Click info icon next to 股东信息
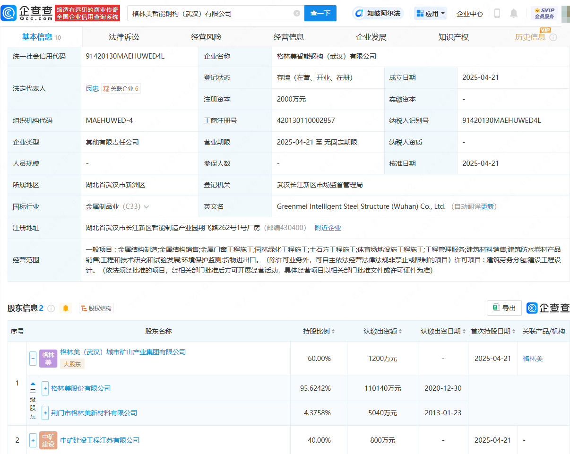 51,308
